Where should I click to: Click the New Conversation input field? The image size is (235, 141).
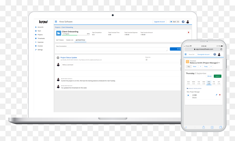click(x=112, y=49)
